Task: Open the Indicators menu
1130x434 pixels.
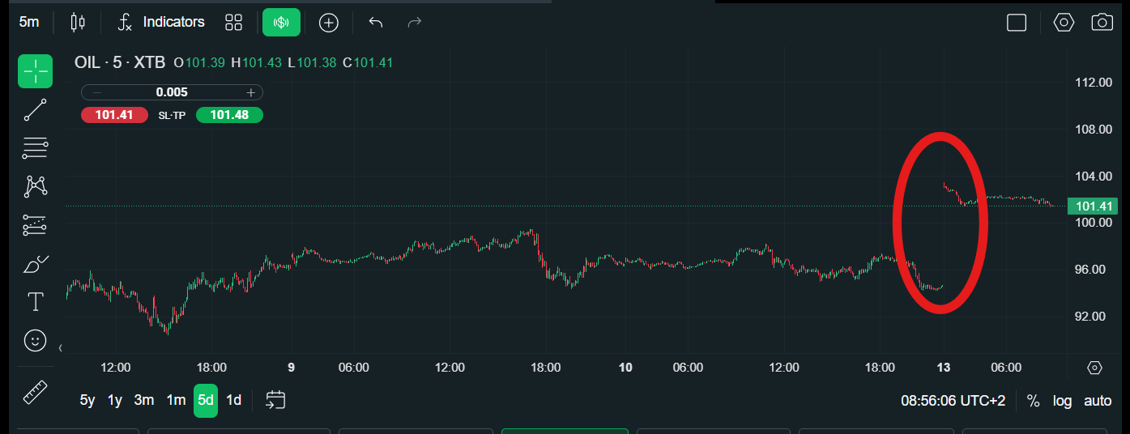Action: click(161, 22)
